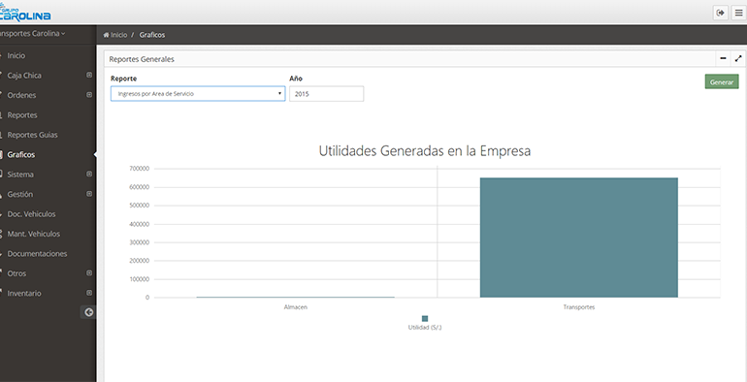Open Reportes in the sidebar
Viewport: 747px width, 382px height.
click(x=22, y=115)
